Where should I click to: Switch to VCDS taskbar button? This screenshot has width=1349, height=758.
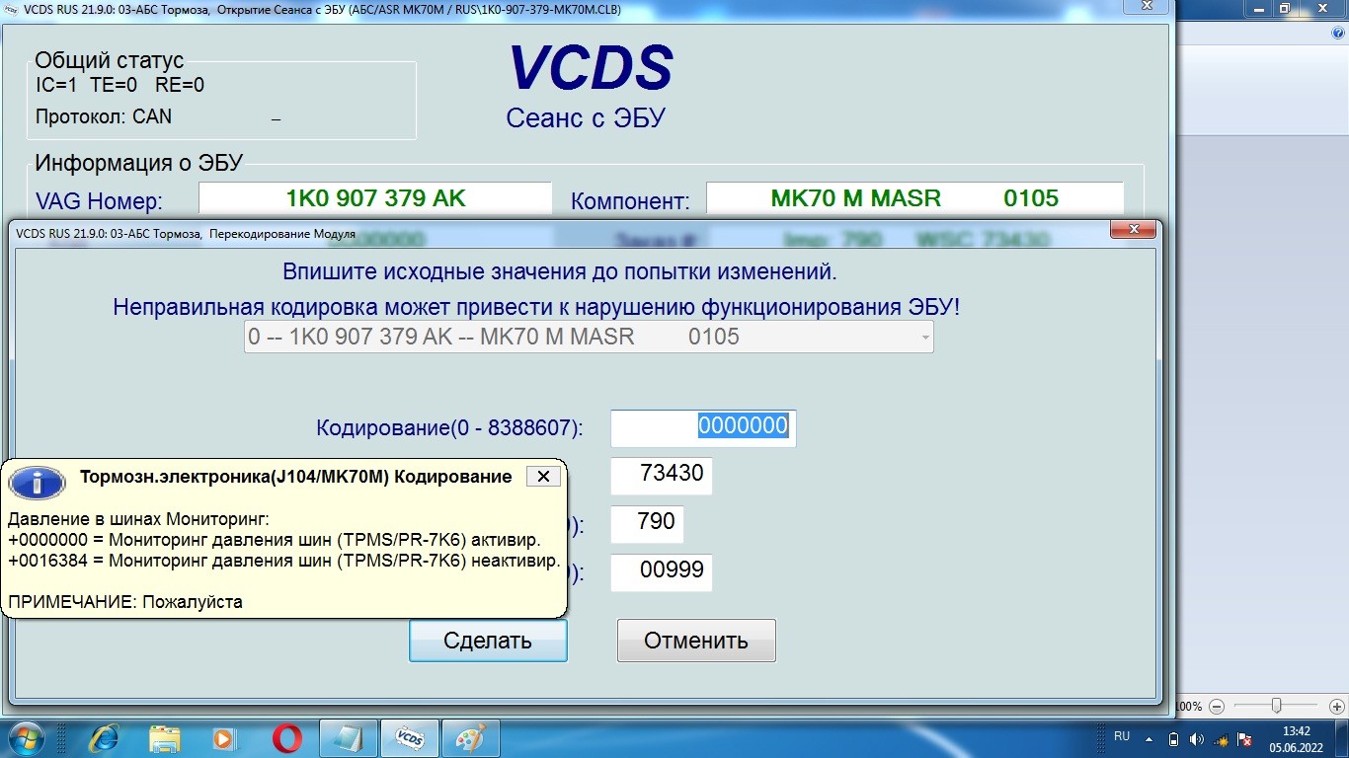coord(410,737)
